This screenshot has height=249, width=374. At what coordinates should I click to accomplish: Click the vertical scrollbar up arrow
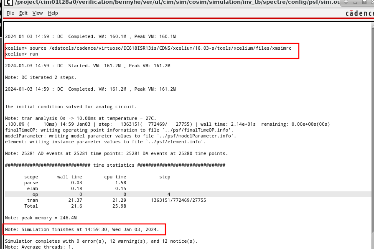[x=372, y=25]
